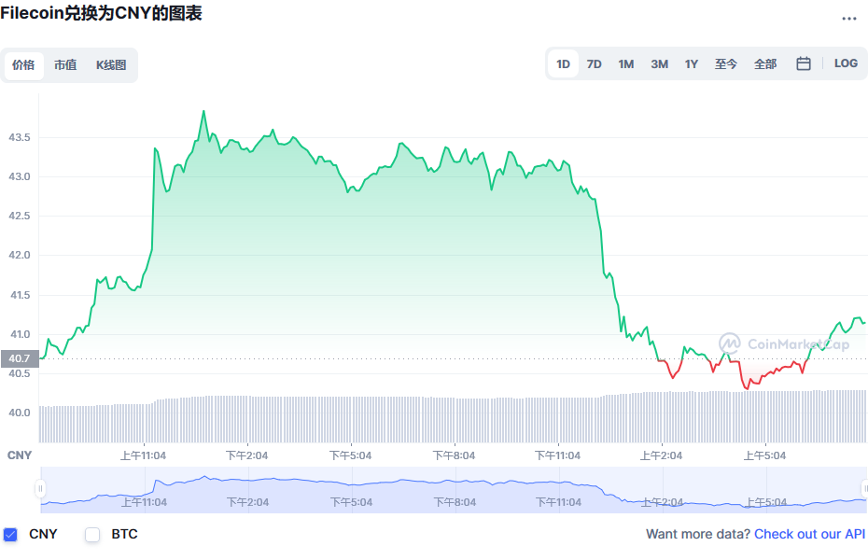Click inside the navigator mini chart area
868x560 pixels.
pos(453,490)
